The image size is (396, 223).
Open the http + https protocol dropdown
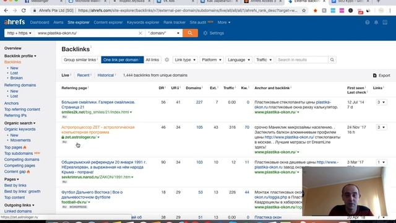[x=19, y=33]
